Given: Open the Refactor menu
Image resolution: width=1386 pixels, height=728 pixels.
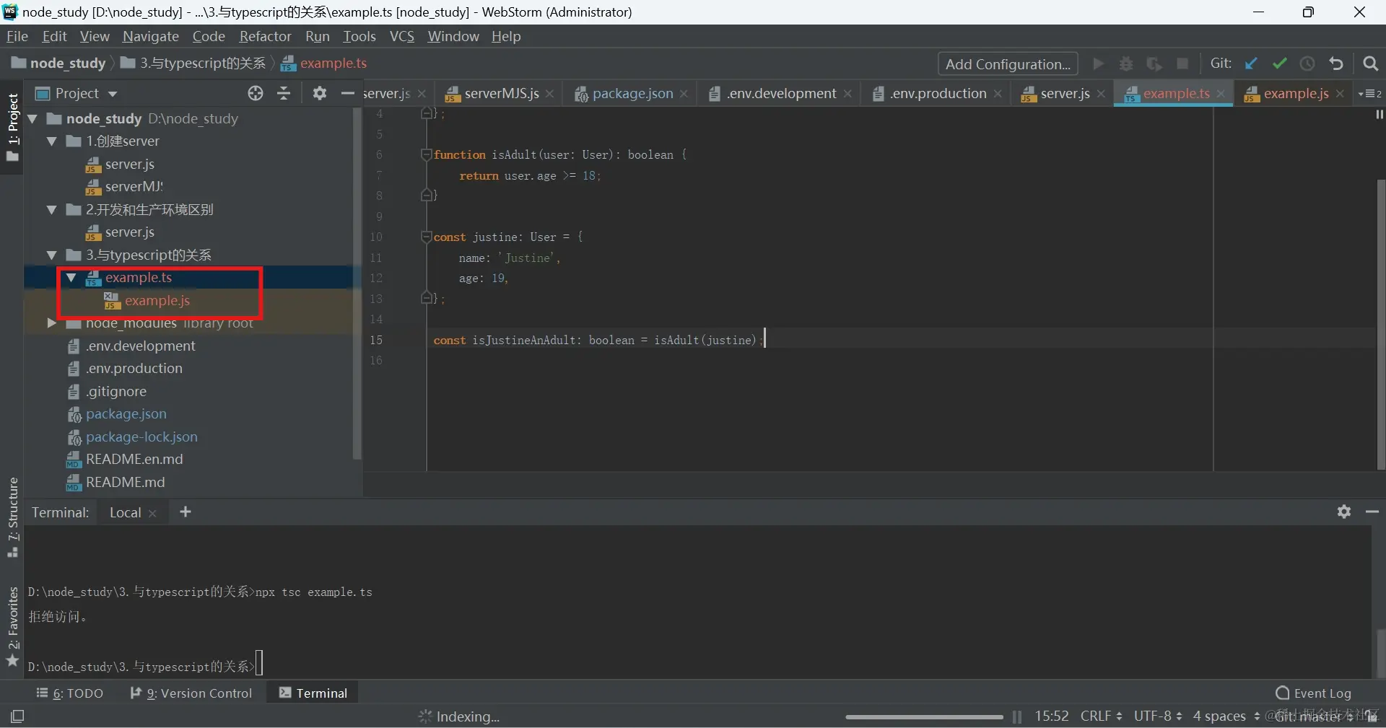Looking at the screenshot, I should 265,36.
